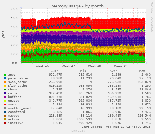155x134 pixels.
Task: Select the inactive min value 490.42M
Action: pos(85,123)
